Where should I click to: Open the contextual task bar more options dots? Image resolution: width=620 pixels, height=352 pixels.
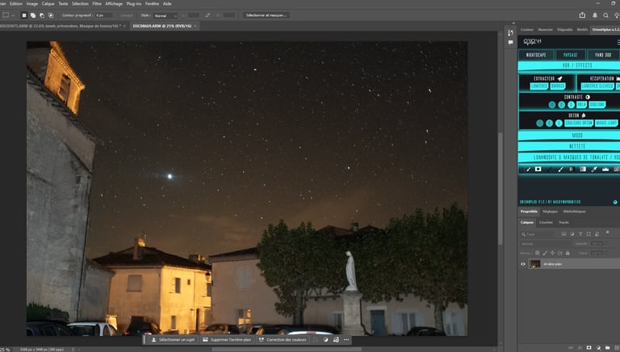point(346,340)
